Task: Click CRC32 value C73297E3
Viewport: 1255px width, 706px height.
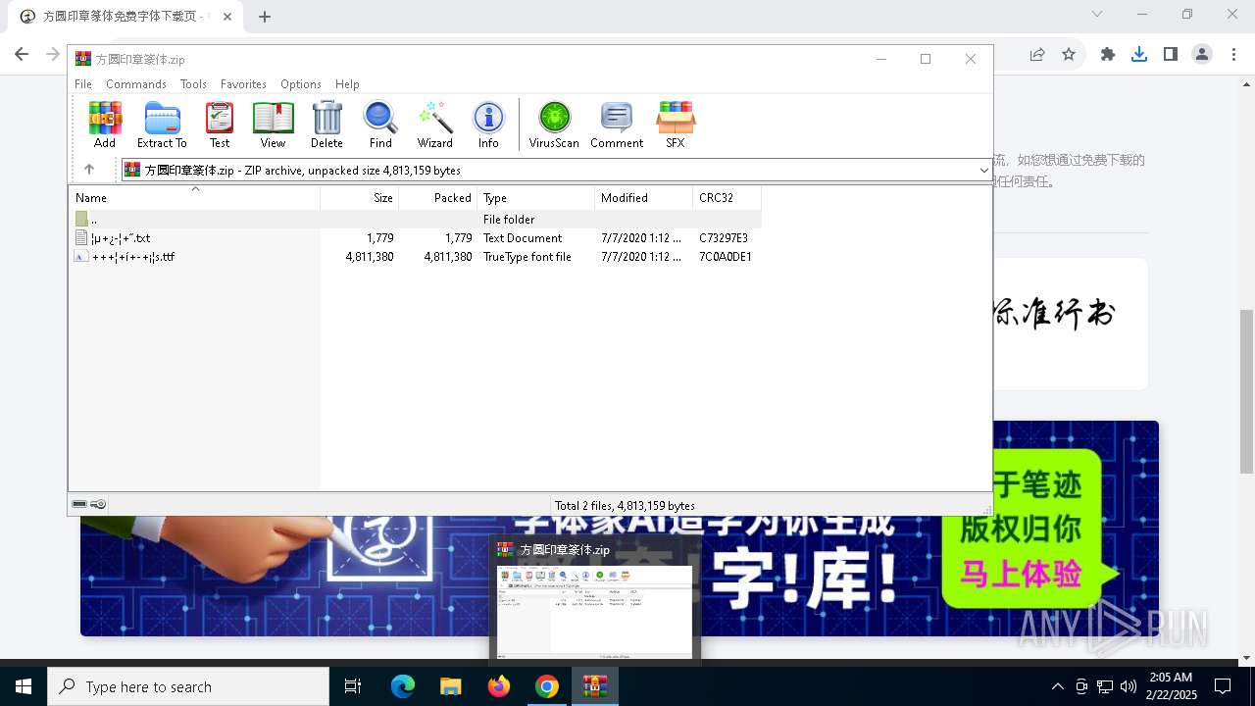Action: coord(724,237)
